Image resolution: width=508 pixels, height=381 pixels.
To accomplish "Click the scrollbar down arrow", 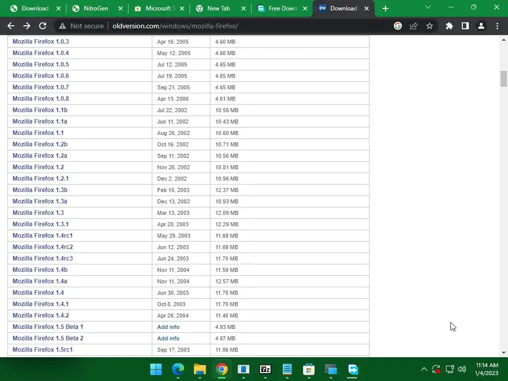I will point(504,353).
